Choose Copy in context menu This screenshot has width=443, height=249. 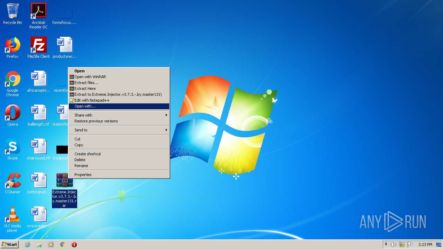pos(119,145)
